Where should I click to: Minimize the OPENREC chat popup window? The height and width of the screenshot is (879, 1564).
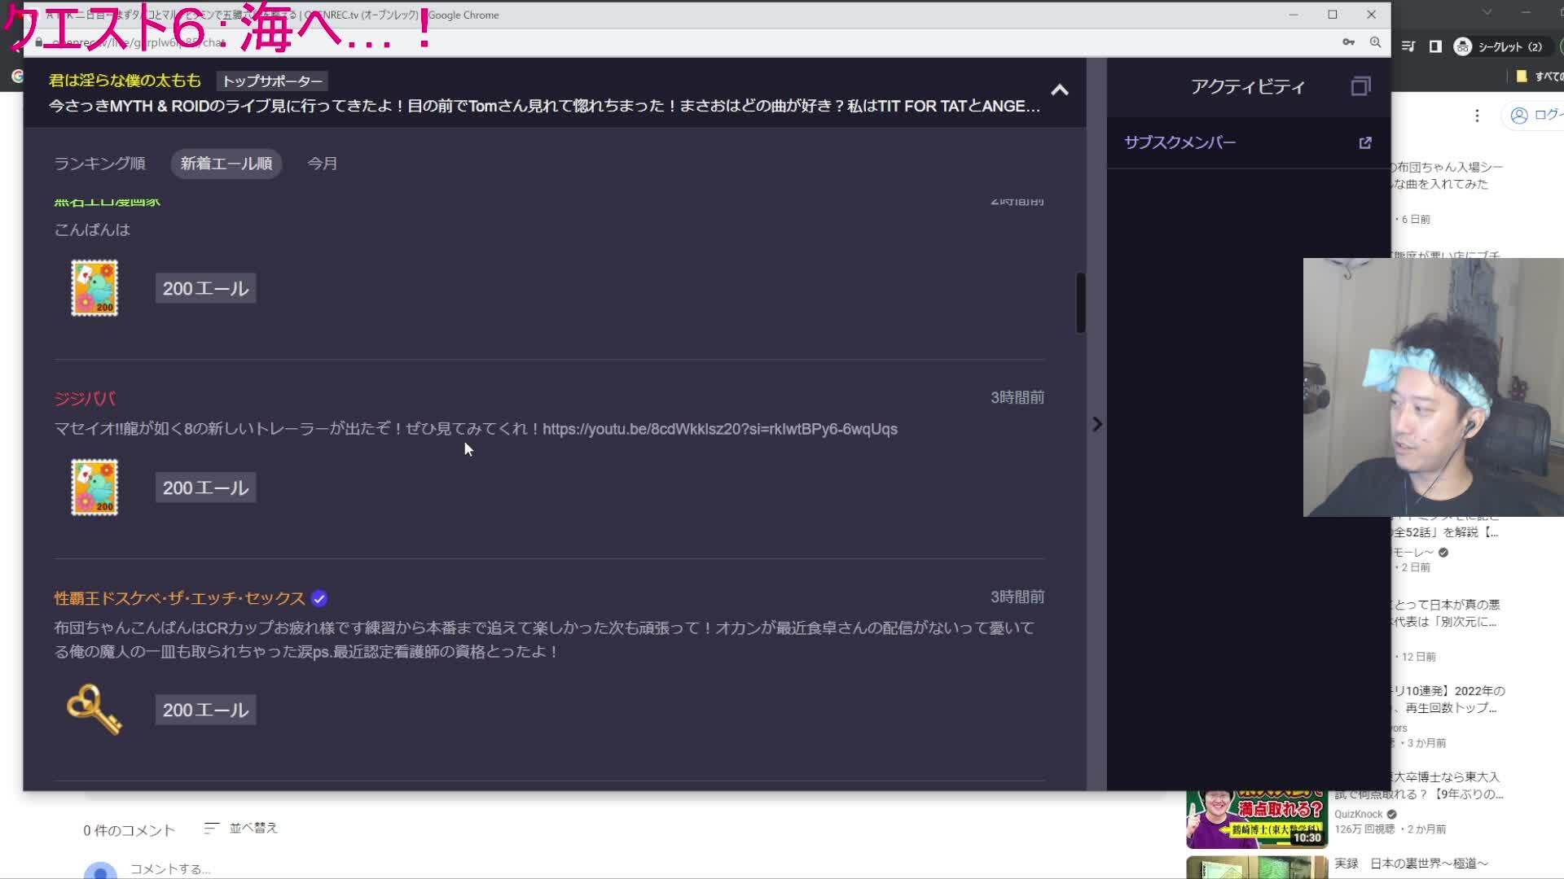click(x=1294, y=15)
